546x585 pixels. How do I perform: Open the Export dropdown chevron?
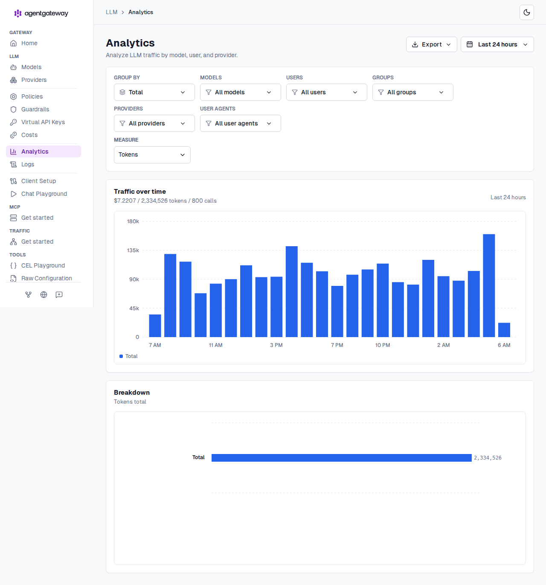coord(448,44)
